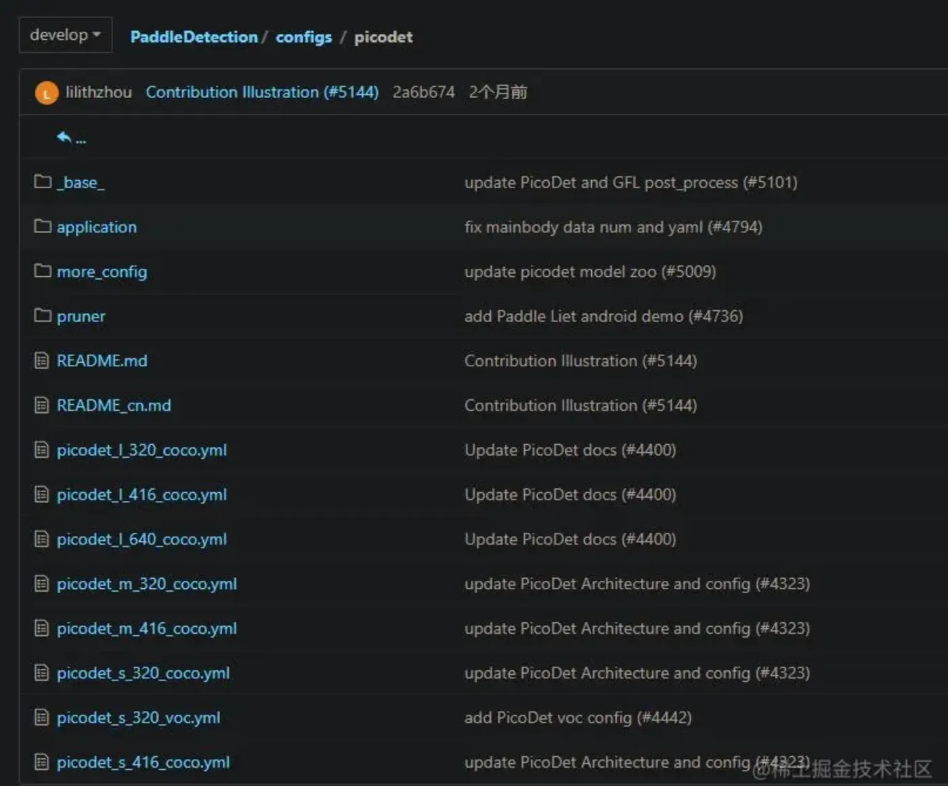Open picodet_l_416_coco.yml file
948x786 pixels.
pyautogui.click(x=142, y=495)
